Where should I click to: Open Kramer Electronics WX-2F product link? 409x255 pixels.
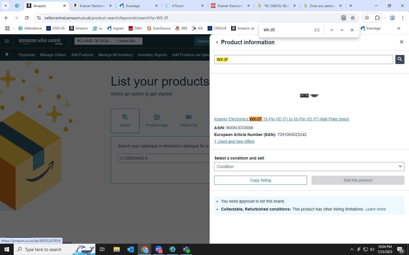(281, 119)
